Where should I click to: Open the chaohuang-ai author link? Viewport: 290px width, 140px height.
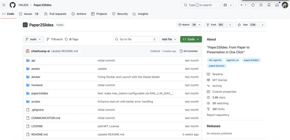41,51
